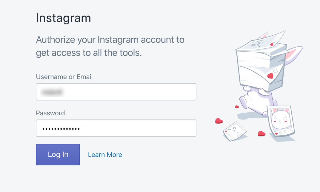
Task: Click the fallen landscape photo card
Action: 235,130
